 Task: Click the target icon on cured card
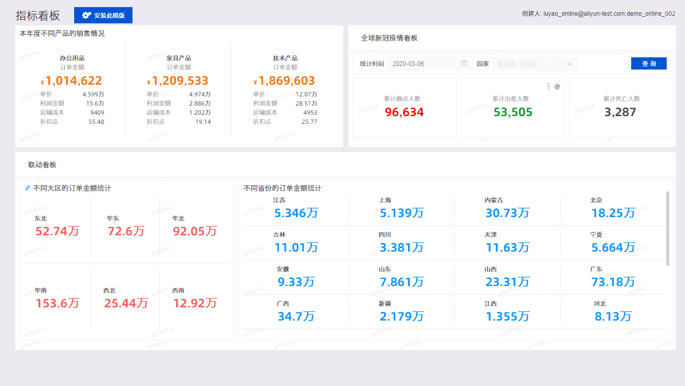tap(557, 87)
